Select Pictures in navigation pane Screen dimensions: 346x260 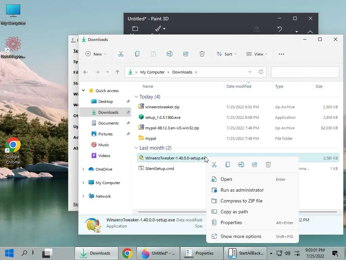pyautogui.click(x=105, y=134)
